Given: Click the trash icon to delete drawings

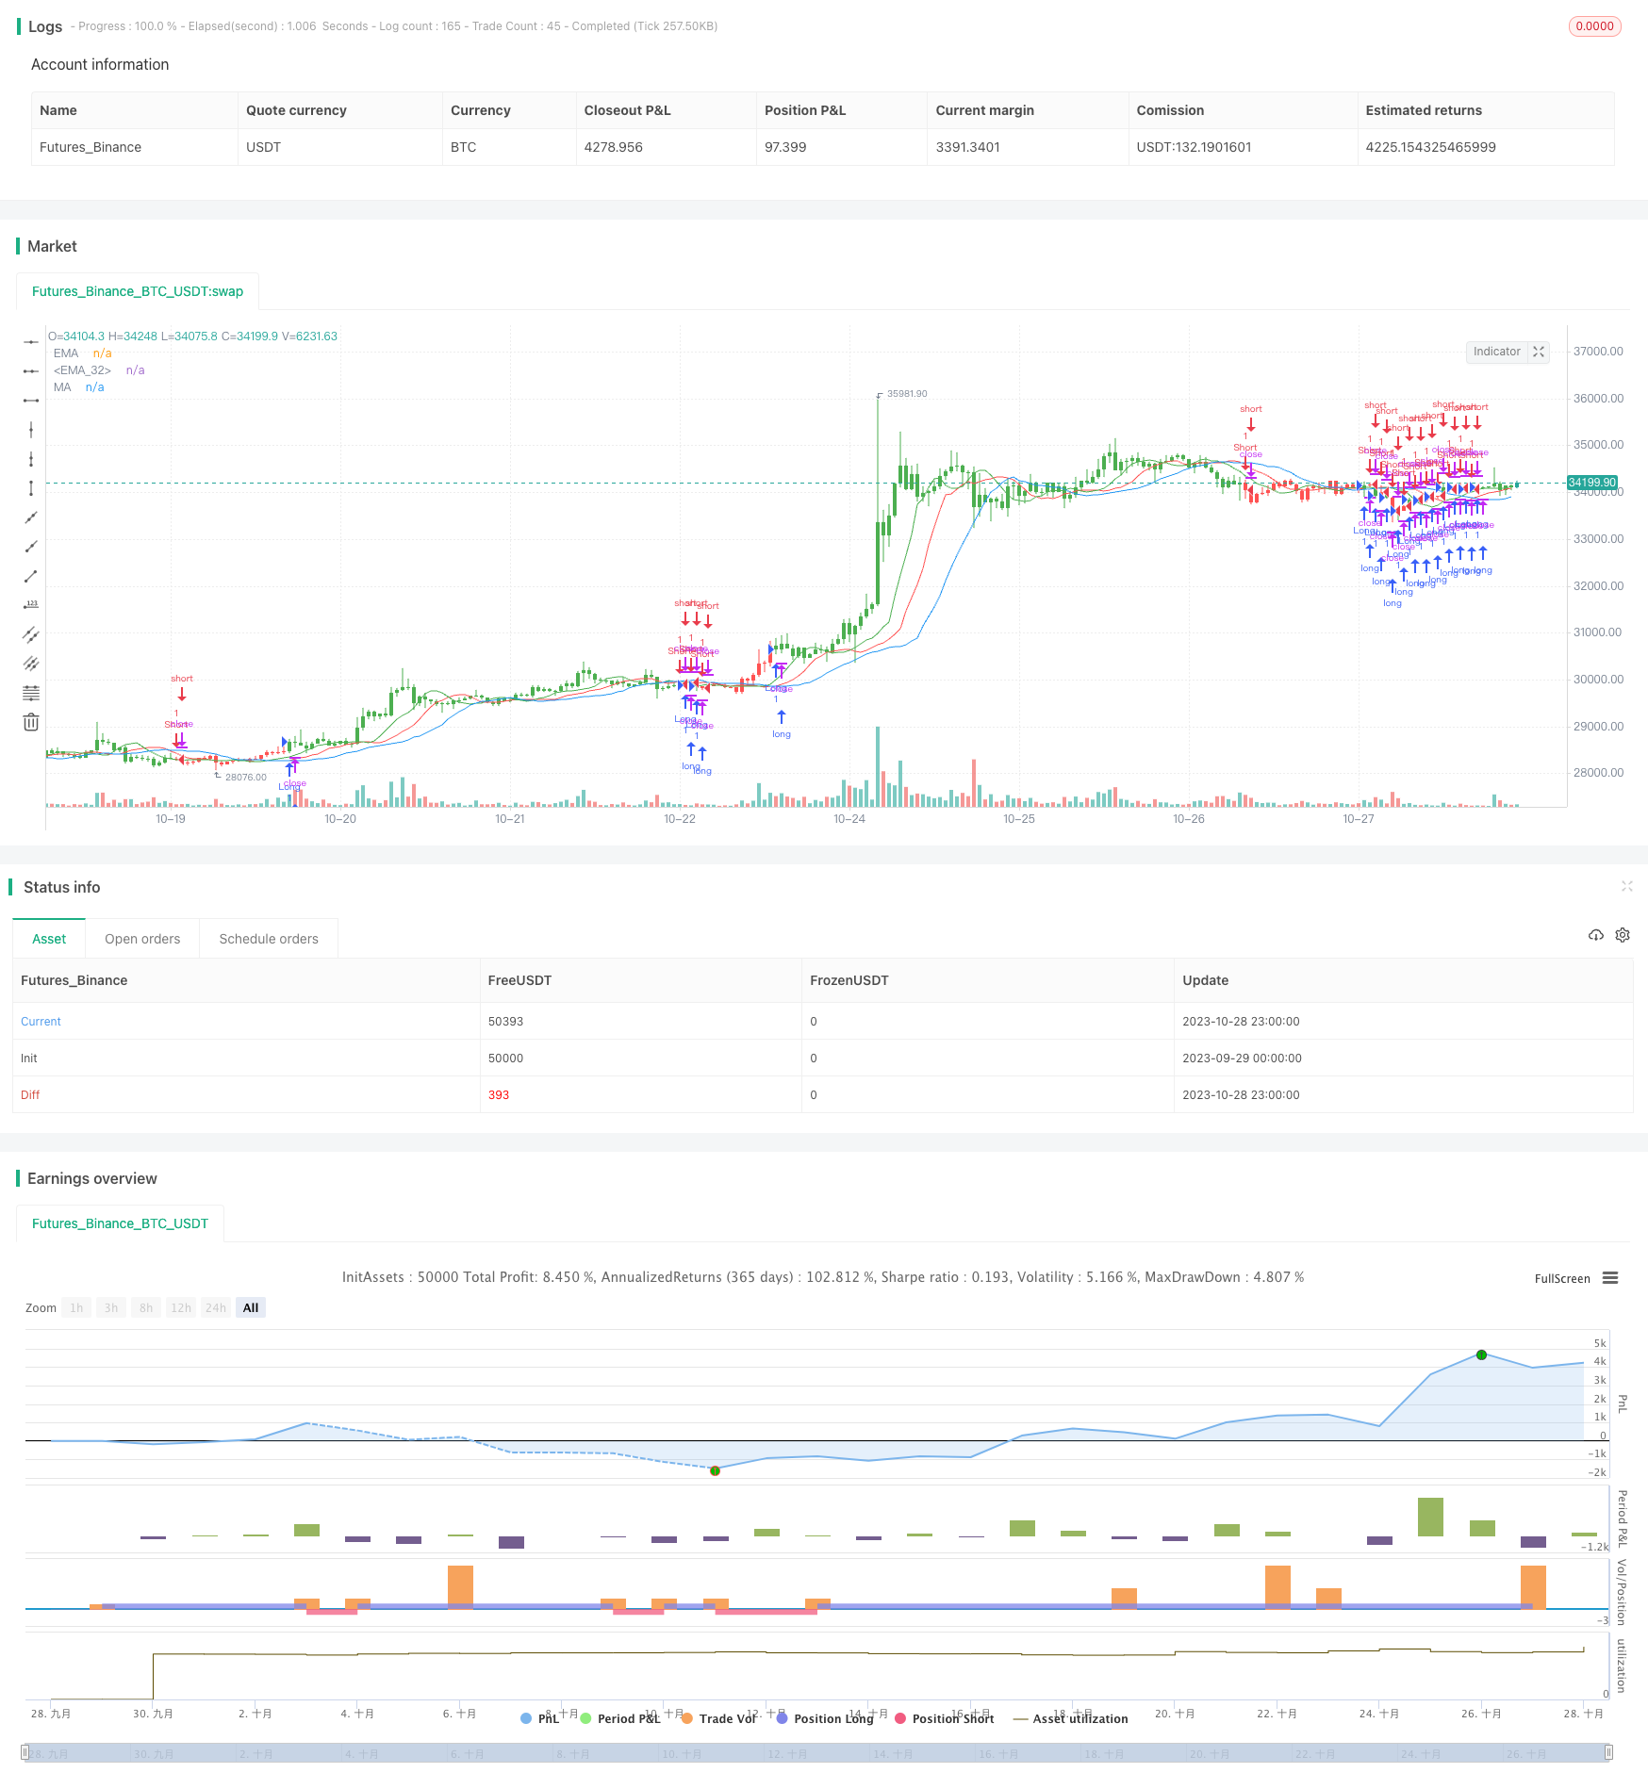Looking at the screenshot, I should coord(31,722).
